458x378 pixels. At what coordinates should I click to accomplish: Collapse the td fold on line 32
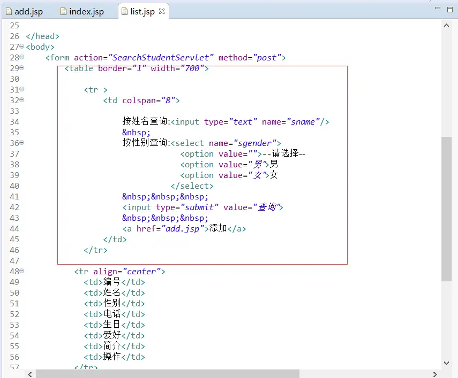coord(21,99)
